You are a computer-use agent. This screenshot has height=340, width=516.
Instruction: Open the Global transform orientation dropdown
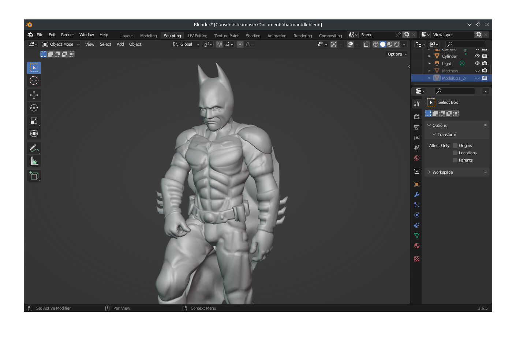(x=186, y=44)
